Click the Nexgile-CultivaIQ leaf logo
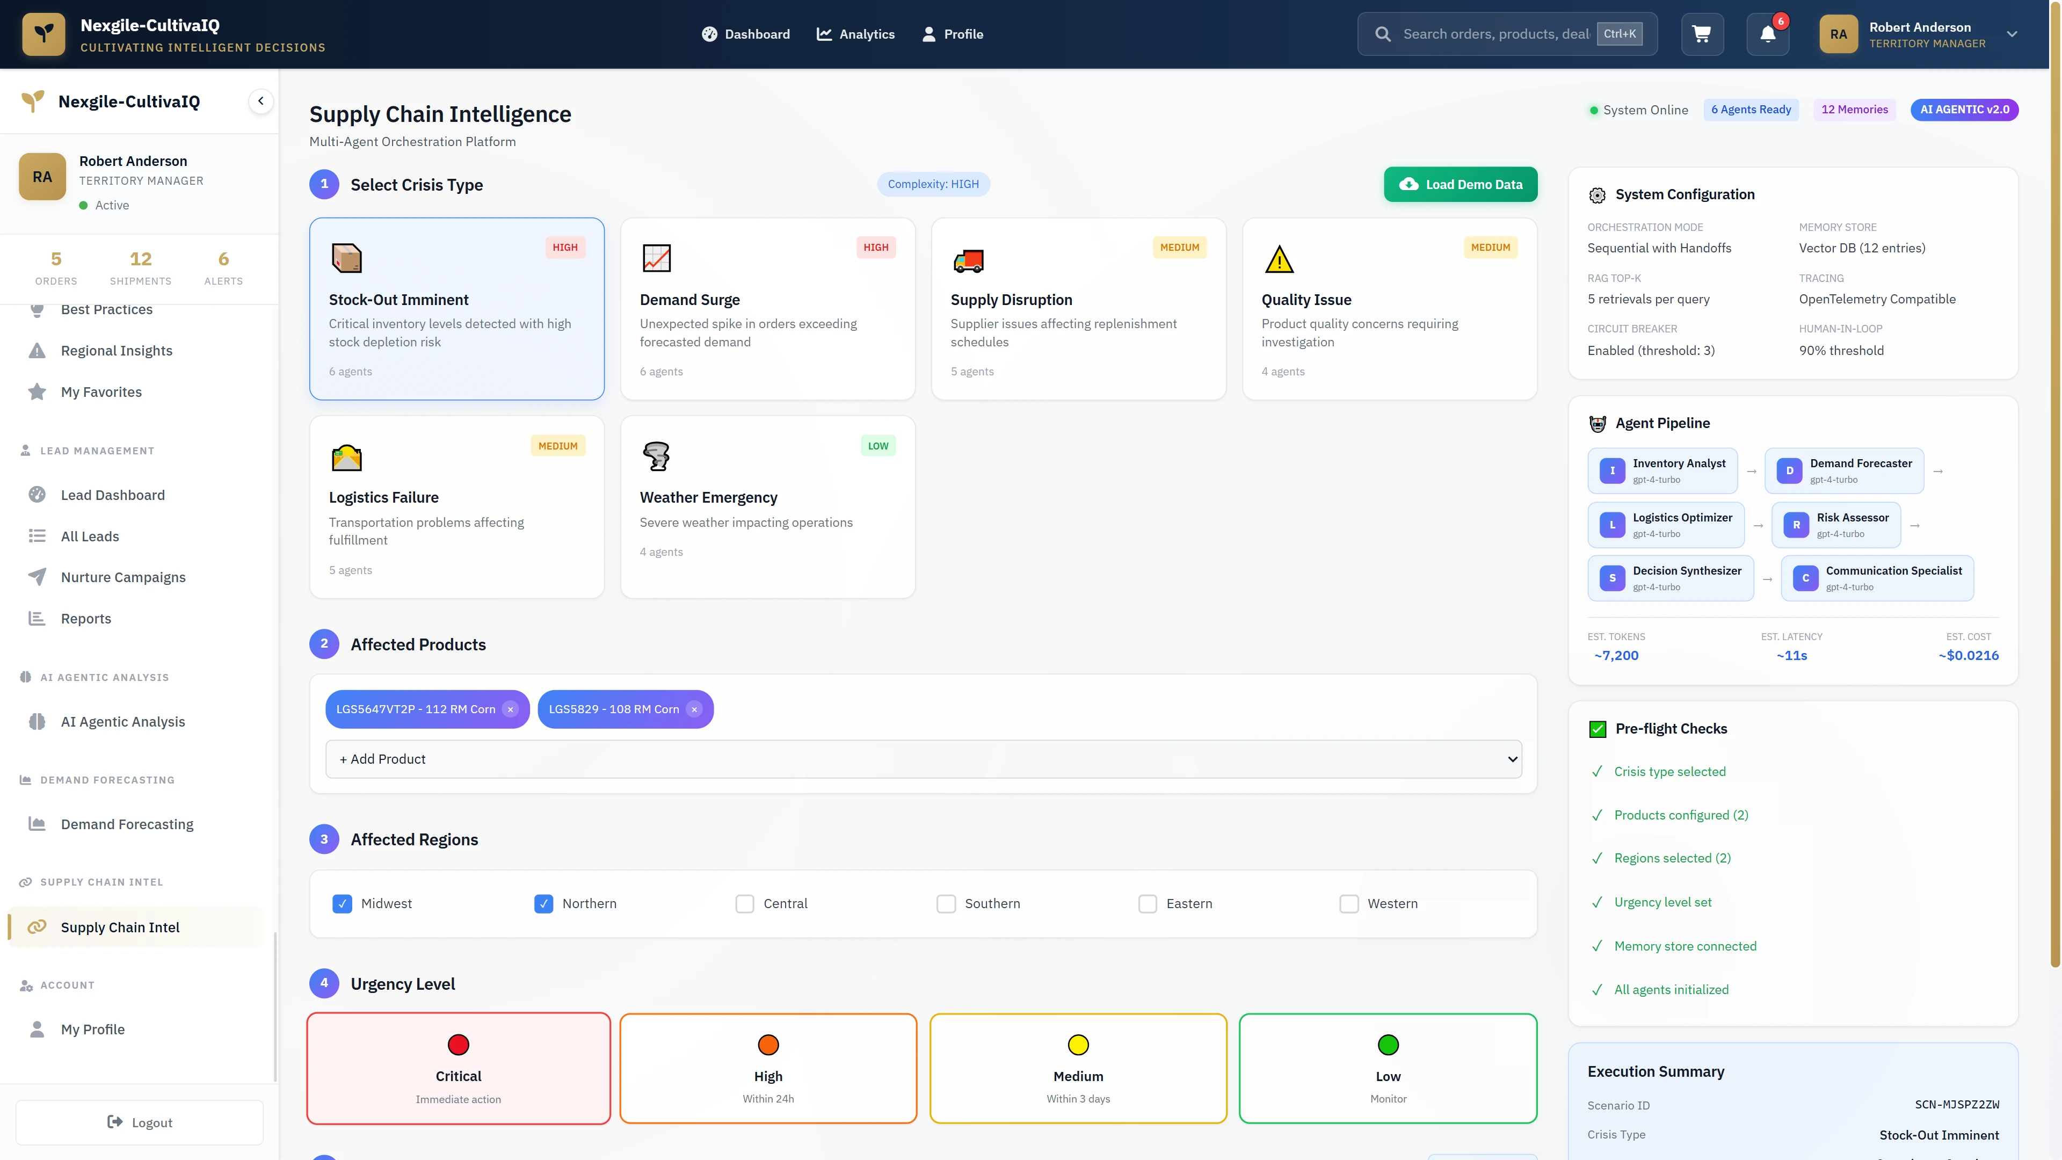The image size is (2062, 1160). (43, 34)
